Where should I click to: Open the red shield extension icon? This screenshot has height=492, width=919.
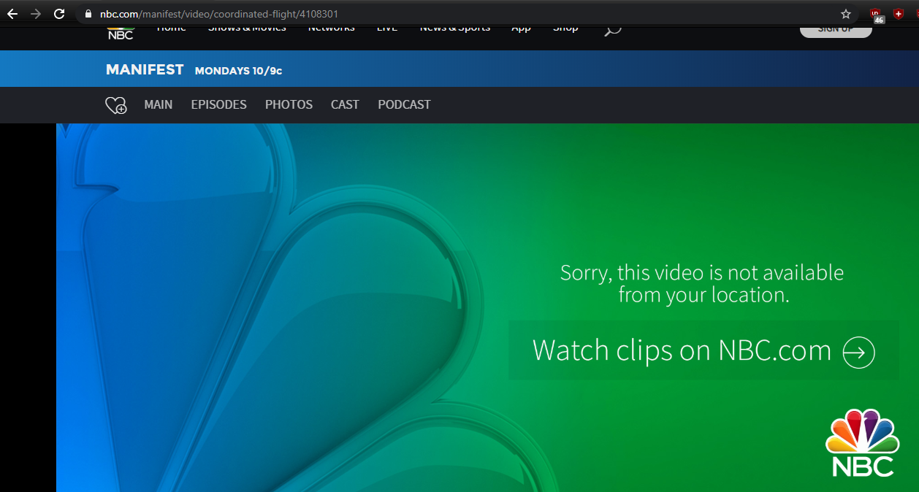899,14
